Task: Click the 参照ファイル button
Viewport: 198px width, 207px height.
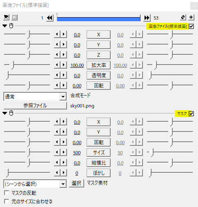Action: tap(35, 106)
